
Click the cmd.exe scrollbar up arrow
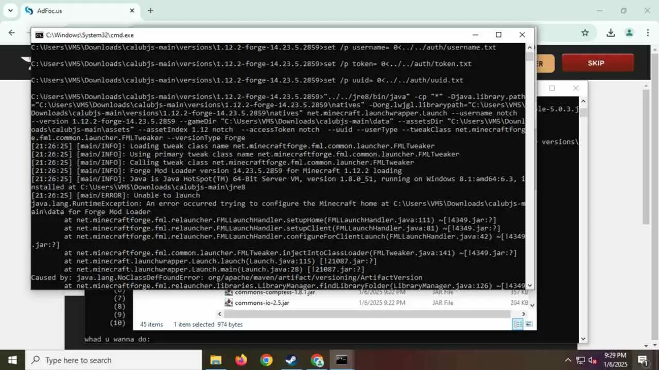pyautogui.click(x=530, y=47)
